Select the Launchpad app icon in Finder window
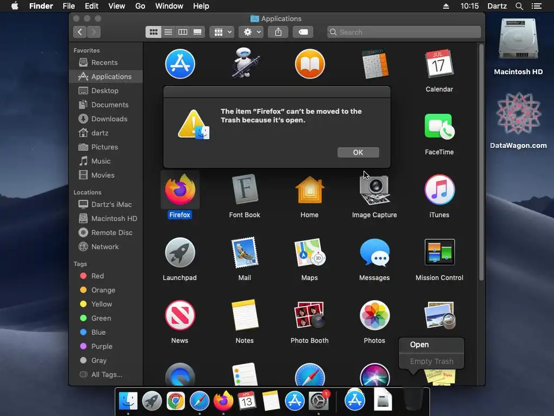This screenshot has width=554, height=416. click(x=180, y=252)
